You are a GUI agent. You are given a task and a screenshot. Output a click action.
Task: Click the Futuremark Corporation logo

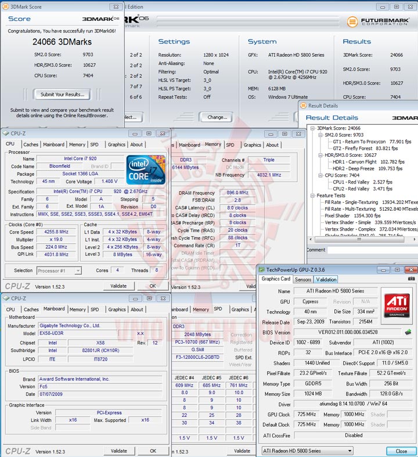[378, 21]
